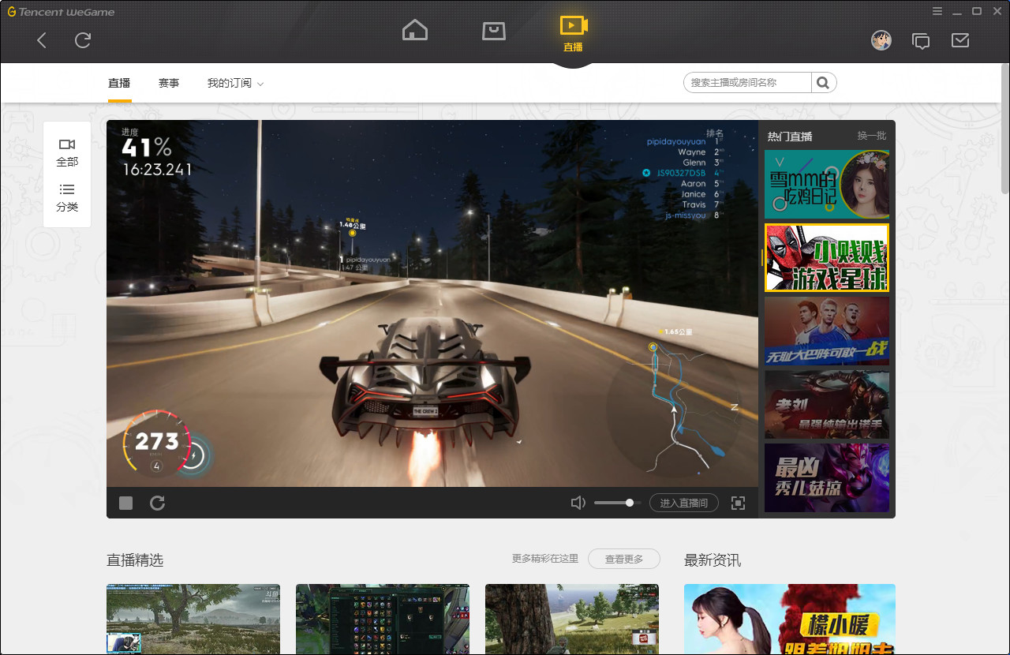The image size is (1010, 655).
Task: Expand the 我的订阅 dropdown
Action: pos(235,83)
